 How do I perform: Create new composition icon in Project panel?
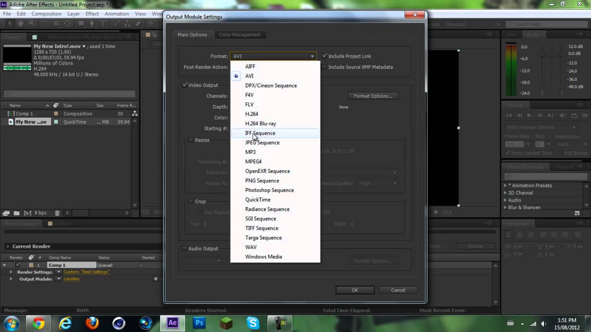pyautogui.click(x=27, y=213)
